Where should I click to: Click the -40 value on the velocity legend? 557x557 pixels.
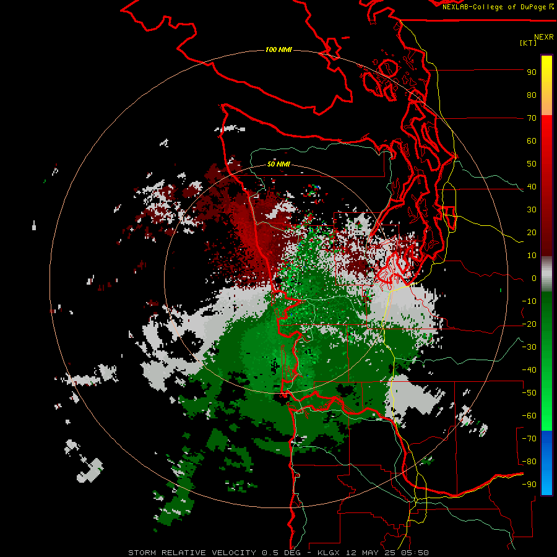pyautogui.click(x=529, y=370)
